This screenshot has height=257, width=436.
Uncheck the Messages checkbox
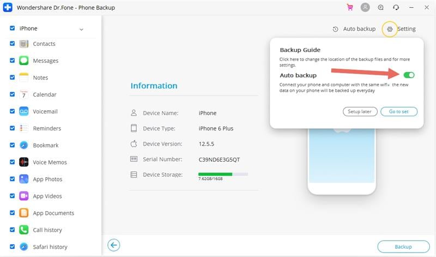pyautogui.click(x=12, y=61)
